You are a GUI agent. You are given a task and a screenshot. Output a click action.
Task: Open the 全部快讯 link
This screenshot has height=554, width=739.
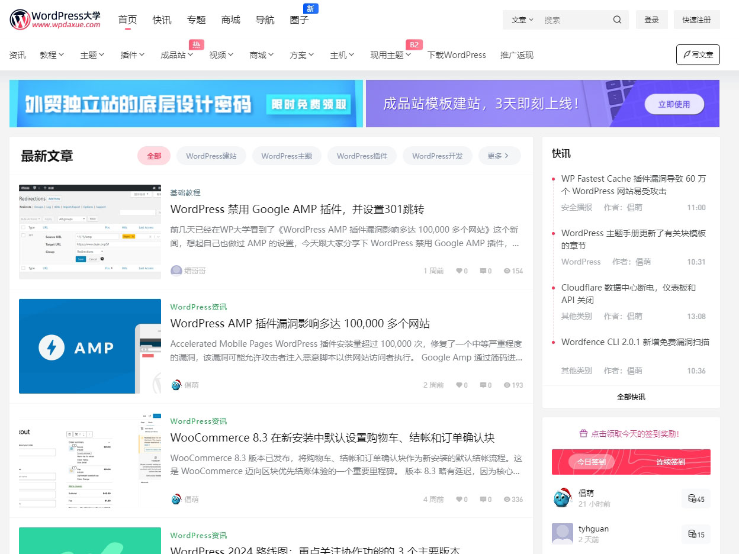[630, 397]
